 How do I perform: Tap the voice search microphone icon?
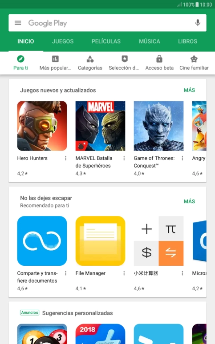click(198, 23)
